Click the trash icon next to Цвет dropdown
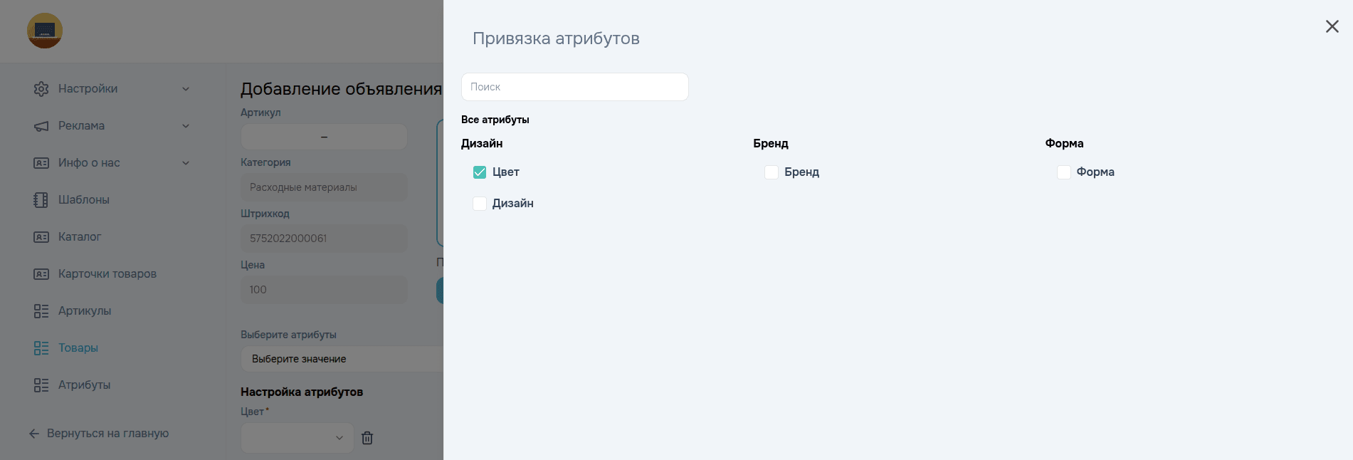 pos(367,438)
